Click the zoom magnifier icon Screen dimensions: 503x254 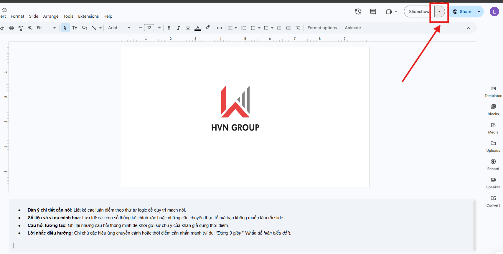pos(30,28)
